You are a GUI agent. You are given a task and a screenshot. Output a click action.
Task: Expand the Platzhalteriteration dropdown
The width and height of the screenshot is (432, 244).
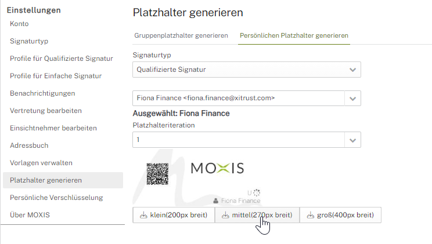352,140
